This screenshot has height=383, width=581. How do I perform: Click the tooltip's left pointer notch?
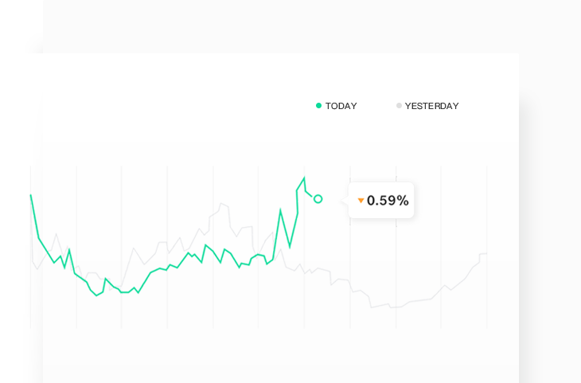tap(345, 201)
